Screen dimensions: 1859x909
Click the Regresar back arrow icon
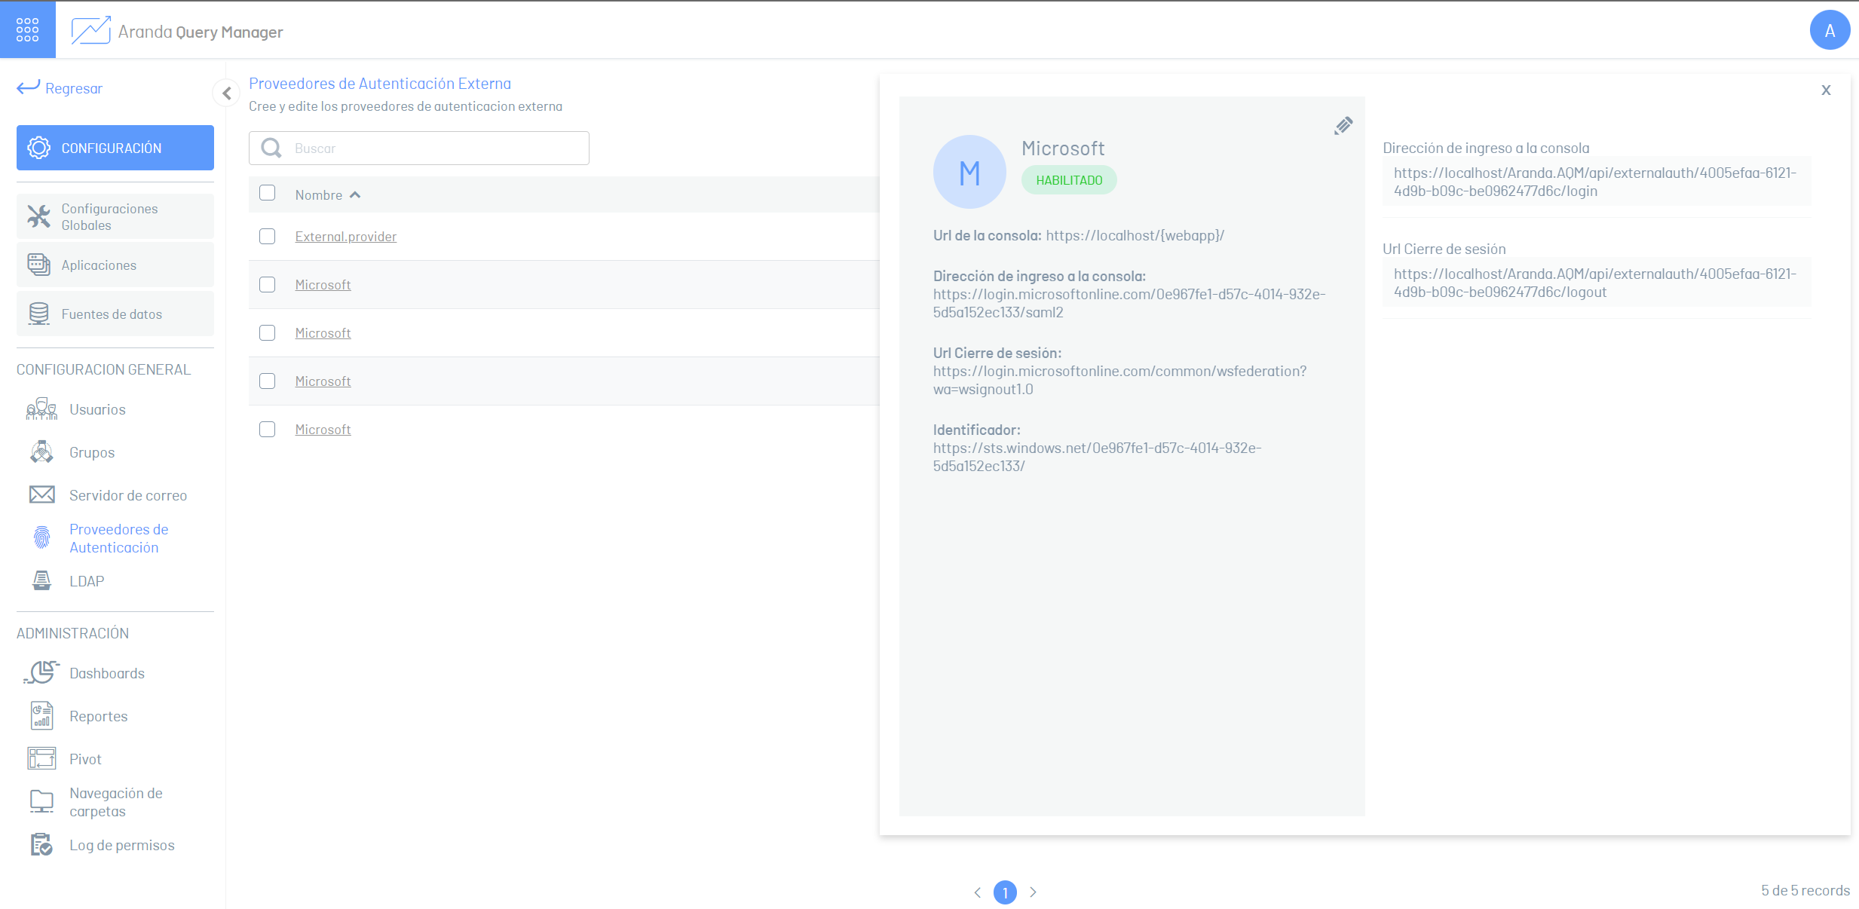28,87
